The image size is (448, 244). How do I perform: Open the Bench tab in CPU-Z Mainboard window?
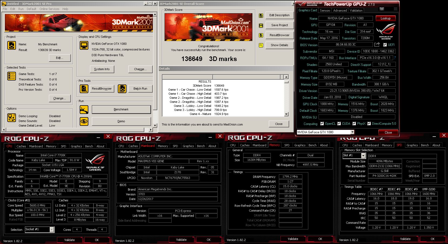click(201, 146)
